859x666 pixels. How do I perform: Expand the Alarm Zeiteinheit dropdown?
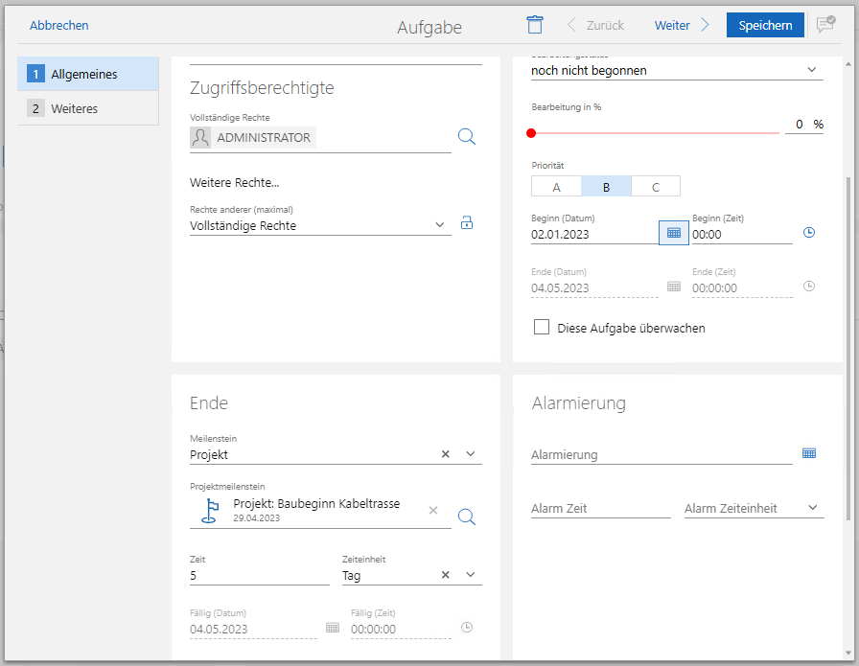813,508
